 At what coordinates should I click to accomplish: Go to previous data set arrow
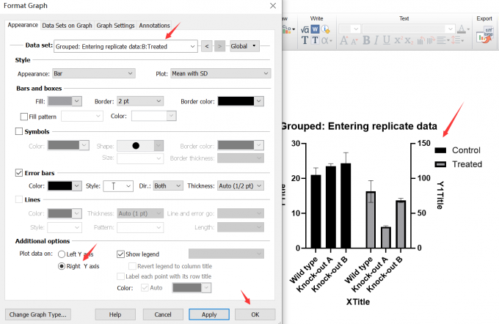click(207, 46)
